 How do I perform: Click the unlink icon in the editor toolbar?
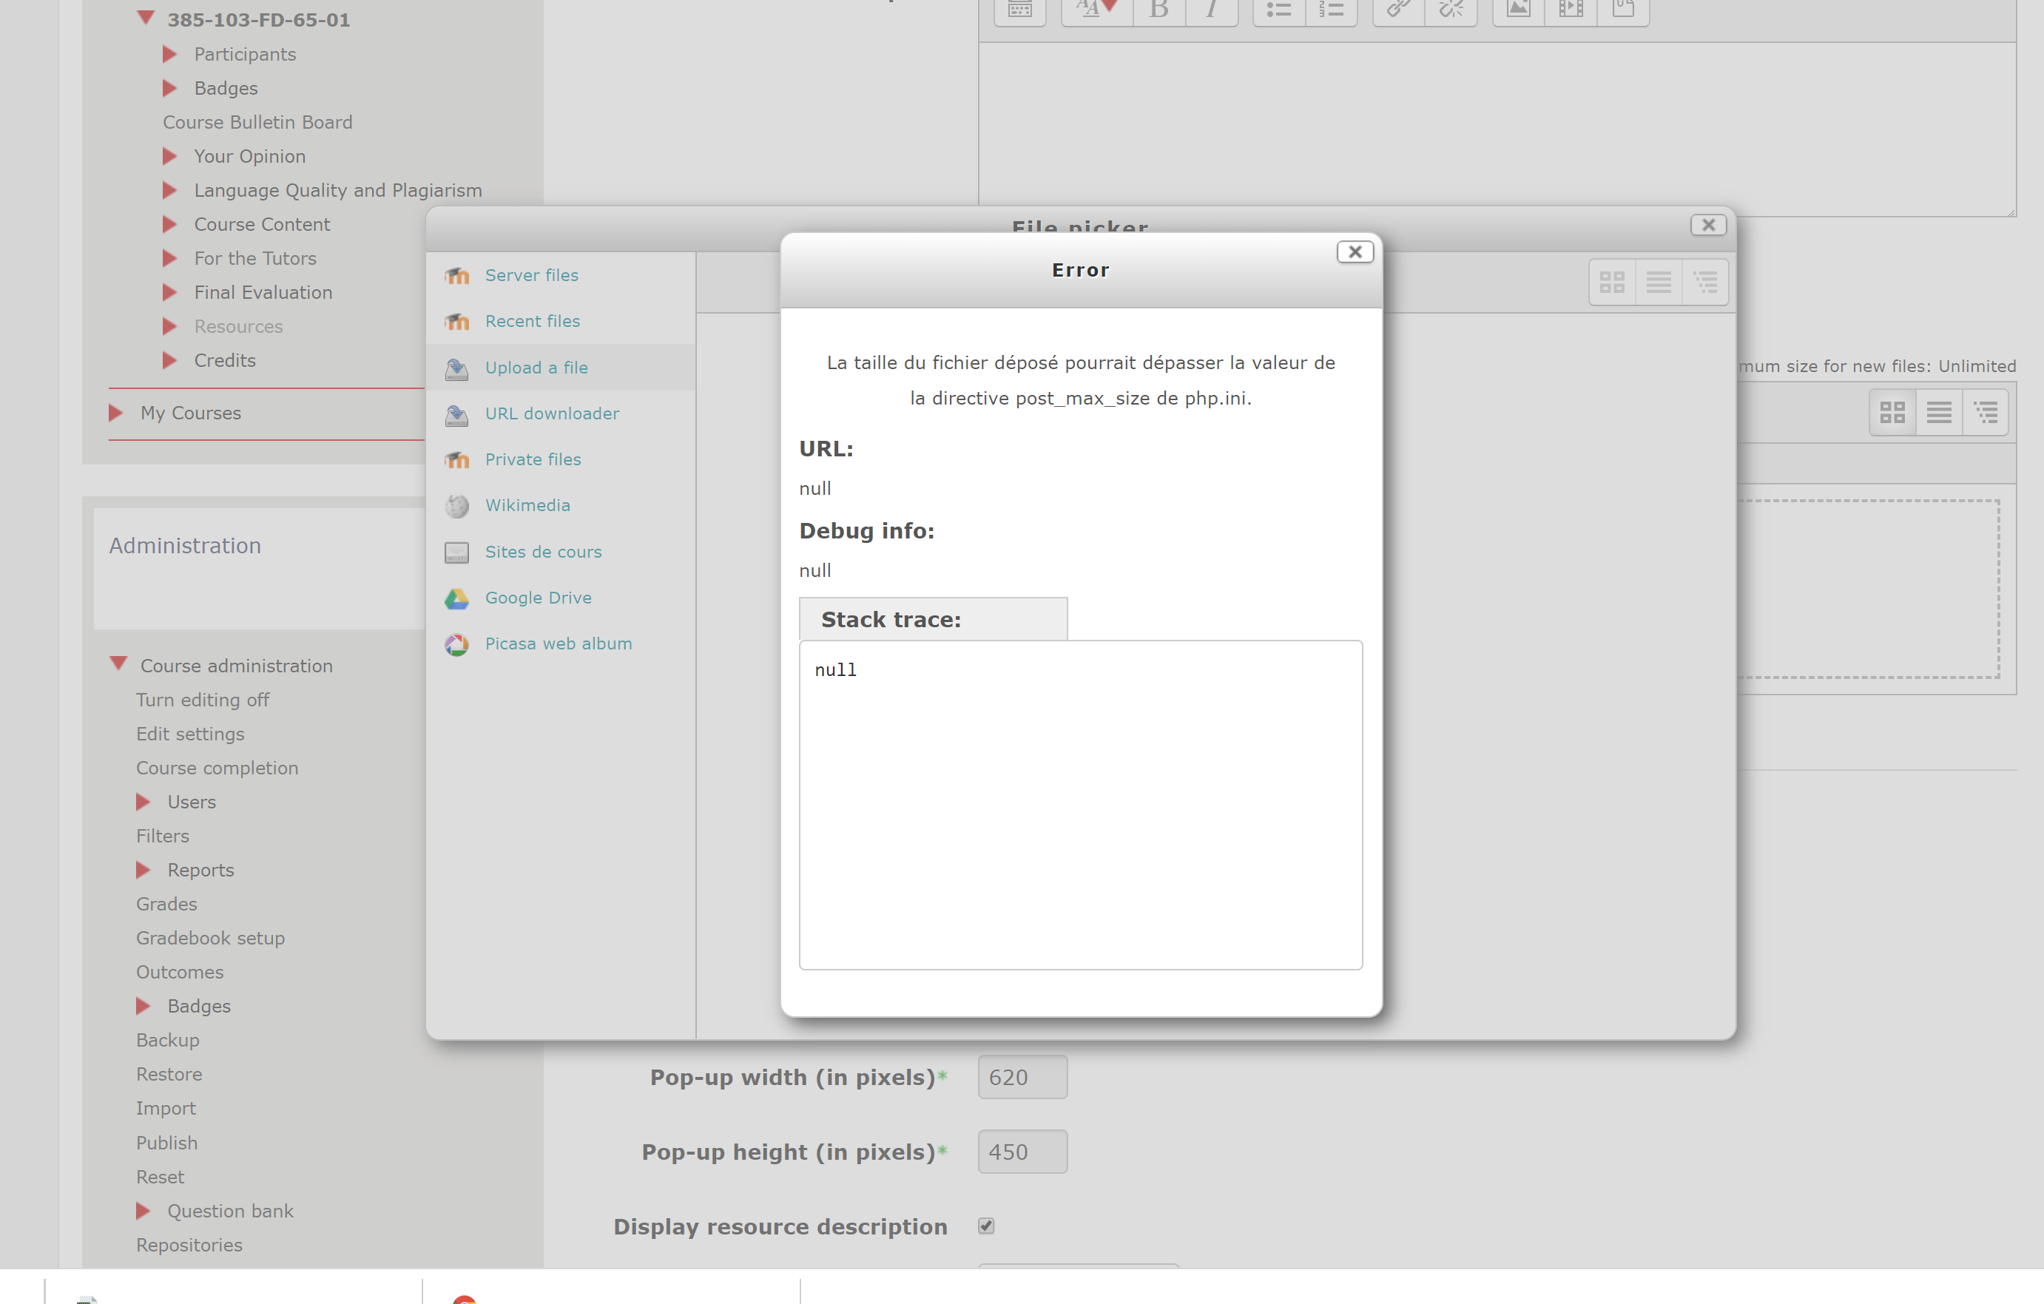1451,10
